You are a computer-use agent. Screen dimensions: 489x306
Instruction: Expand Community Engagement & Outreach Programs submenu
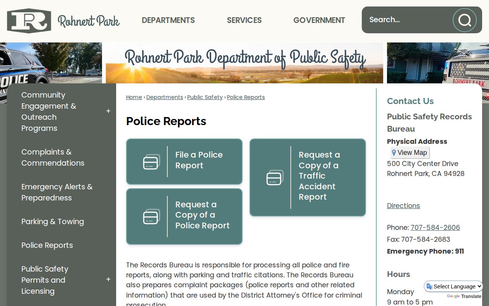click(108, 111)
